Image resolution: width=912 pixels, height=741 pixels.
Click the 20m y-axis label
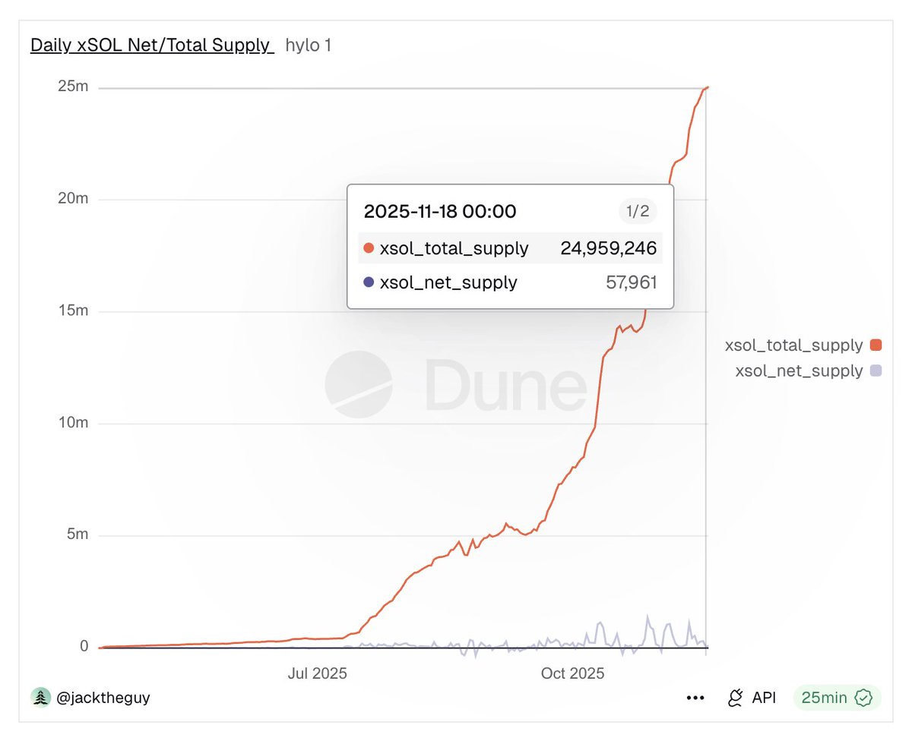74,199
